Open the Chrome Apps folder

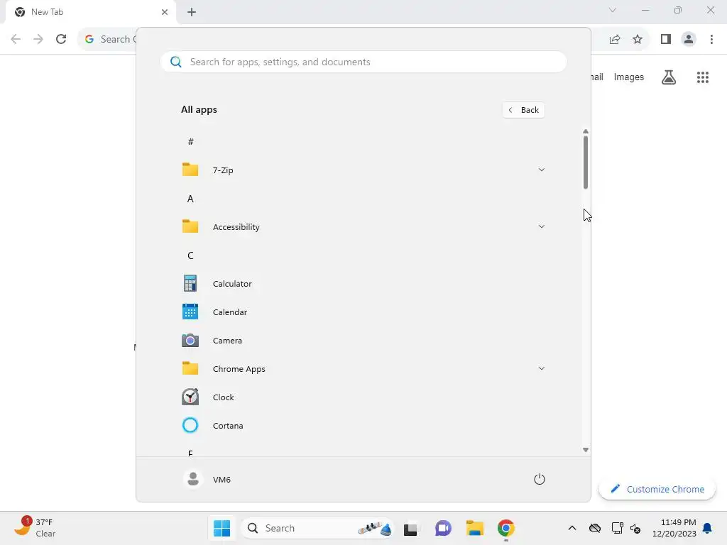(363, 369)
